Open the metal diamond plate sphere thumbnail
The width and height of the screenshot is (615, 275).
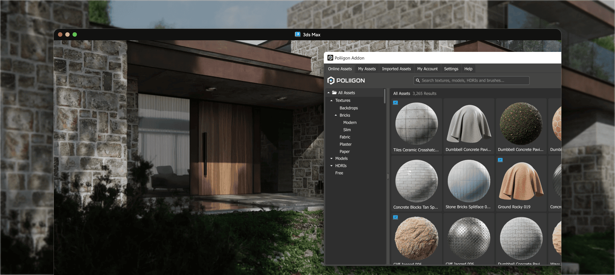coord(469,238)
